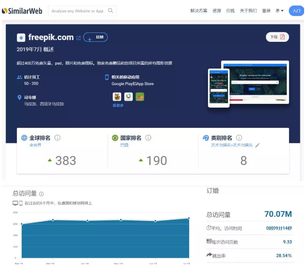Click the pencil icon to edit category
306x269 pixels.
(257, 145)
